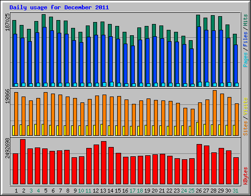This screenshot has width=251, height=196.
Task: Click the 'Sites' legend label
Action: (x=246, y=128)
